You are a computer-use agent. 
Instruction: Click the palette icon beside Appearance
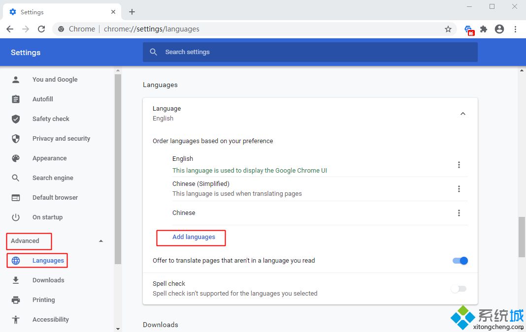click(x=16, y=158)
